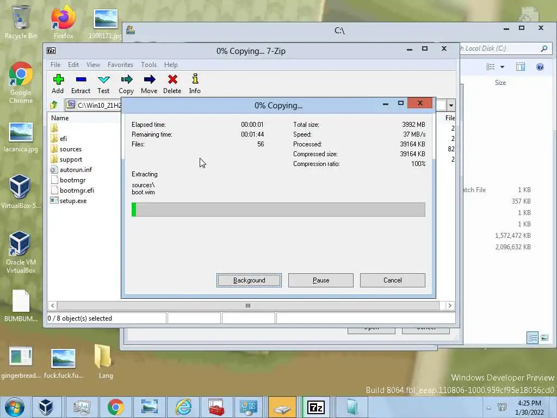The height and width of the screenshot is (418, 557).
Task: Open the File menu in 7-Zip
Action: click(55, 65)
